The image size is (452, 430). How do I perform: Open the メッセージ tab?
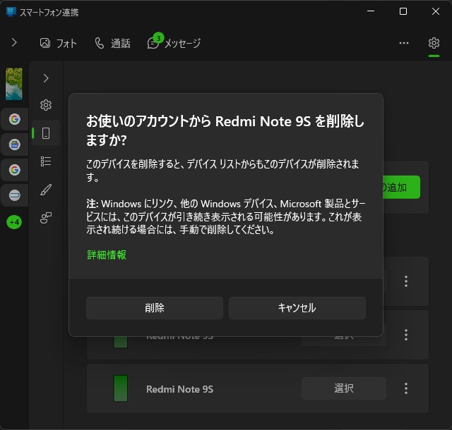(x=174, y=43)
